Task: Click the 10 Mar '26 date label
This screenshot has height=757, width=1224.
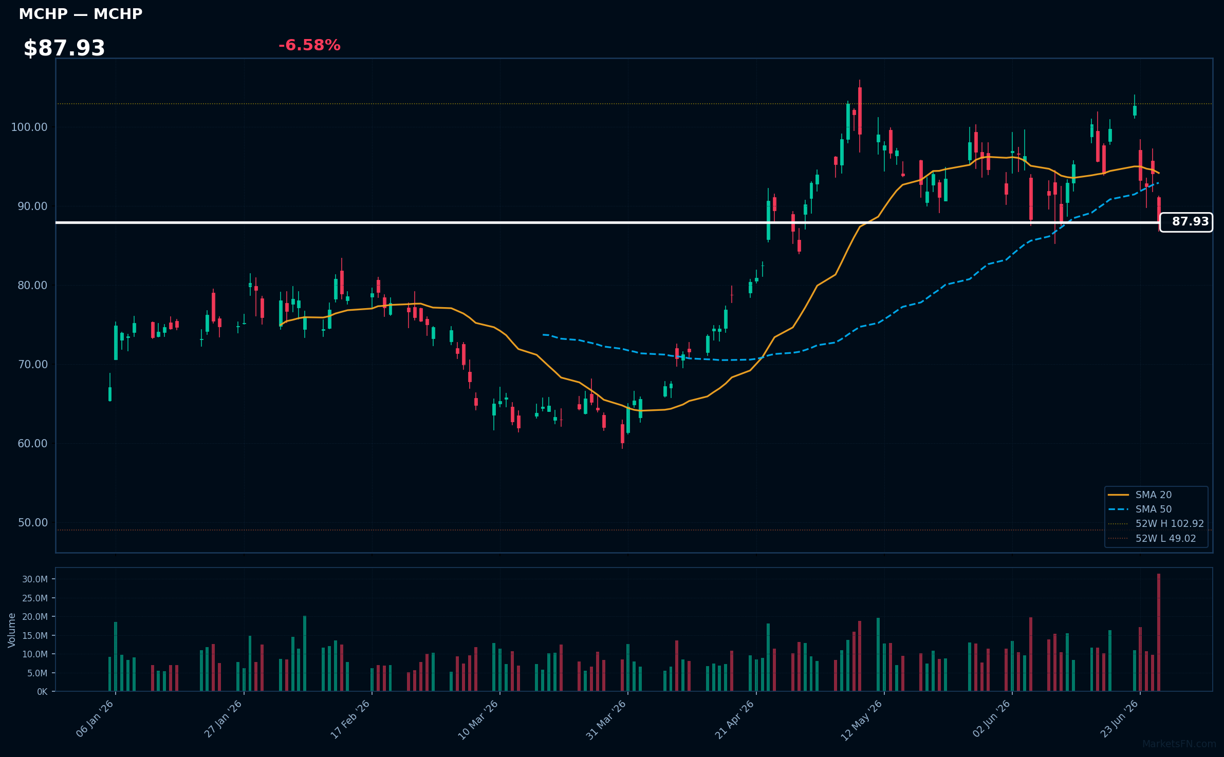Action: (478, 719)
